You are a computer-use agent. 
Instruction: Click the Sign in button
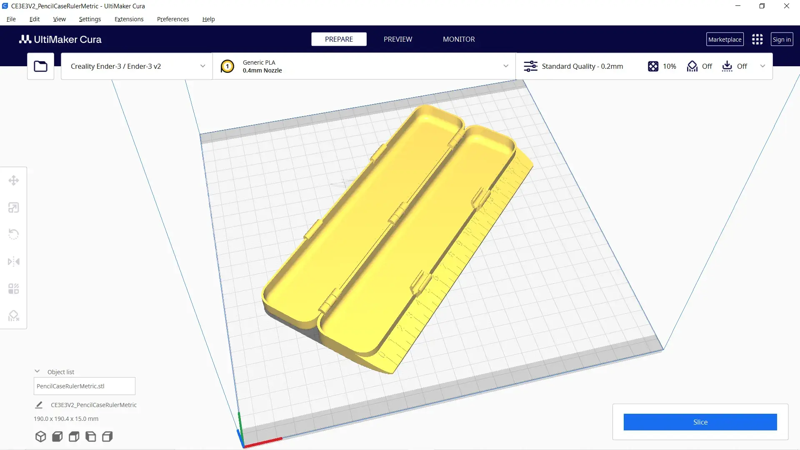782,39
